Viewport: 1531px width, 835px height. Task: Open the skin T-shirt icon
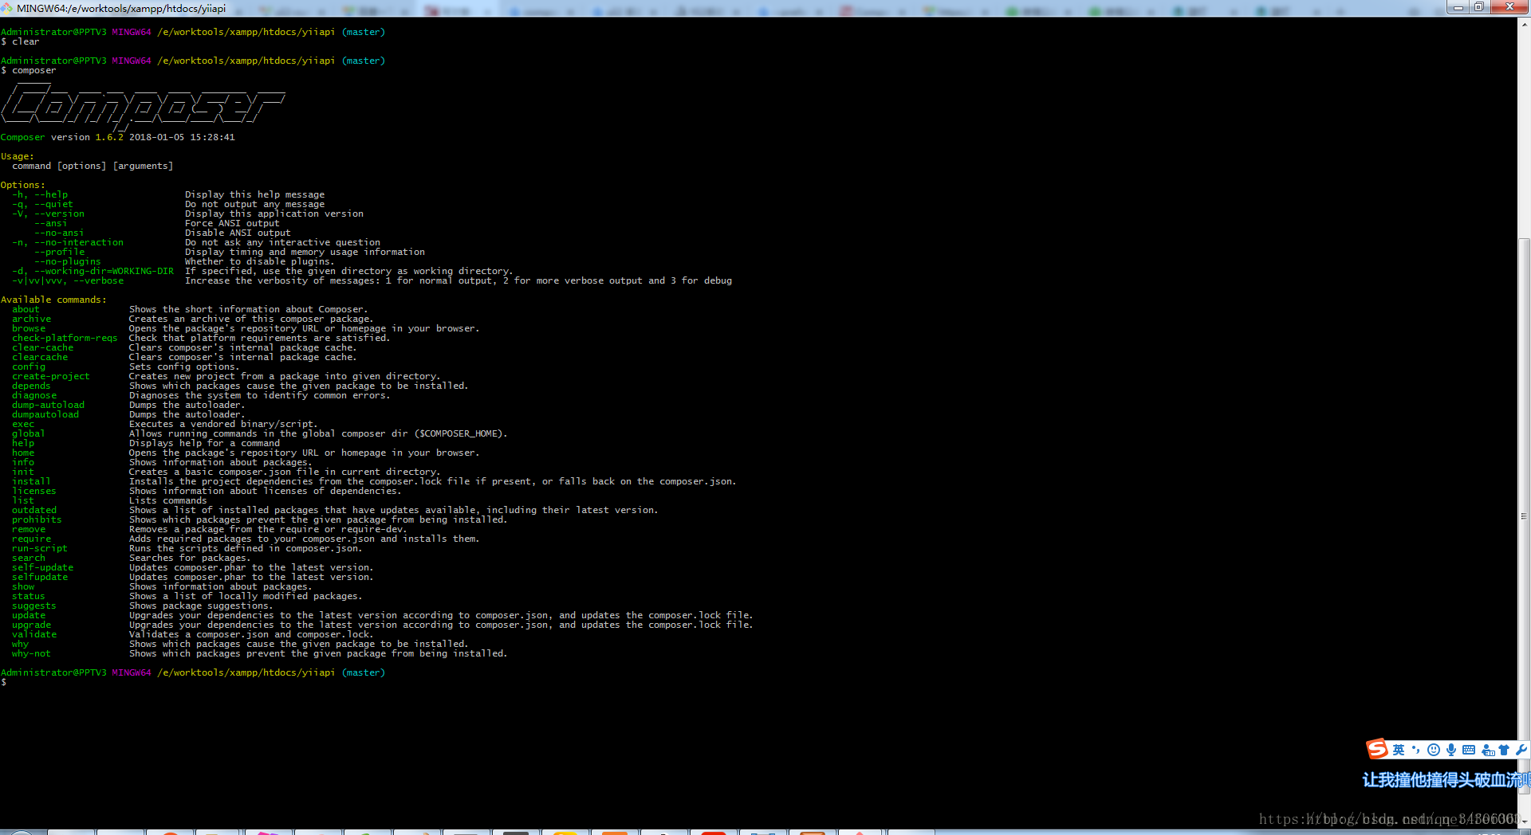pos(1504,750)
